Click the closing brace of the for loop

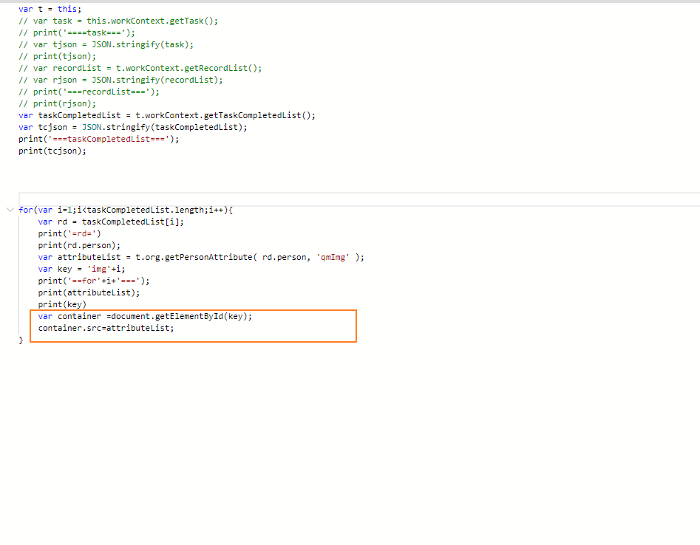click(21, 340)
